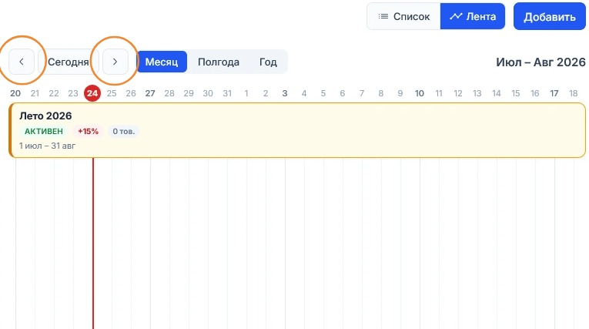The image size is (589, 329).
Task: Jump to today with Сегодня button
Action: tap(69, 62)
